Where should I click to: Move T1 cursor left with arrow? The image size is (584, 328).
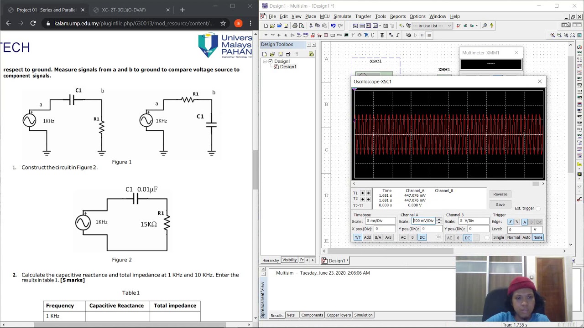click(363, 193)
